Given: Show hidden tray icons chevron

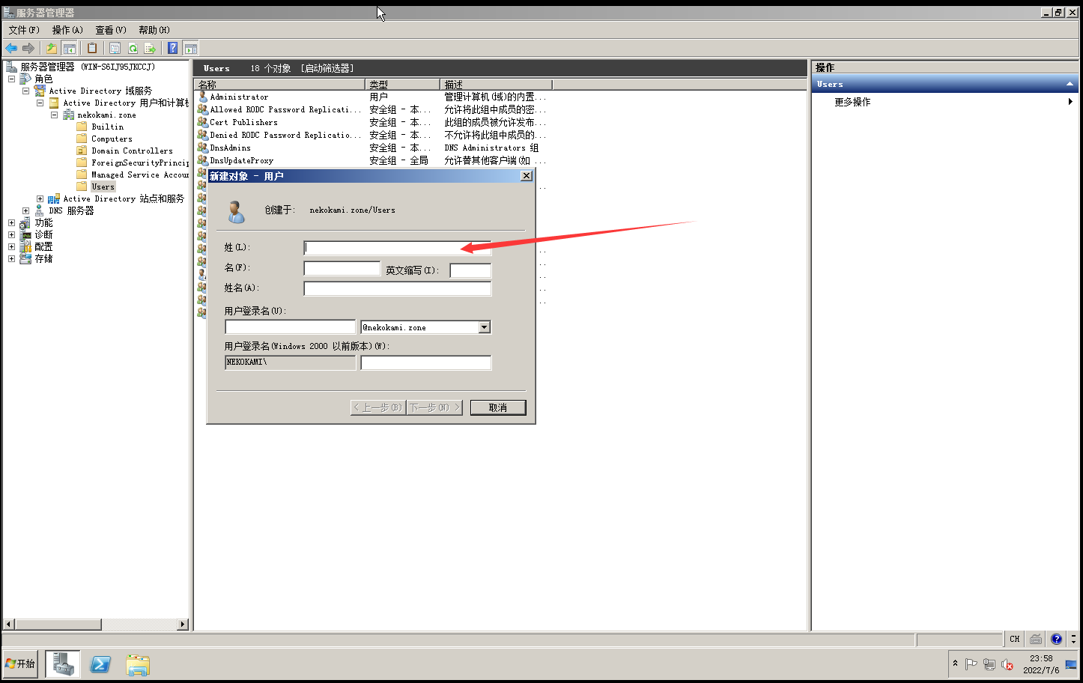Looking at the screenshot, I should click(955, 664).
